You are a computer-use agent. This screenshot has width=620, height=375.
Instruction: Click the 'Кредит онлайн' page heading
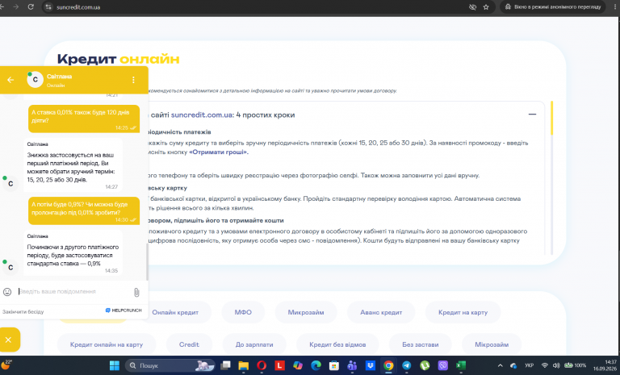118,59
